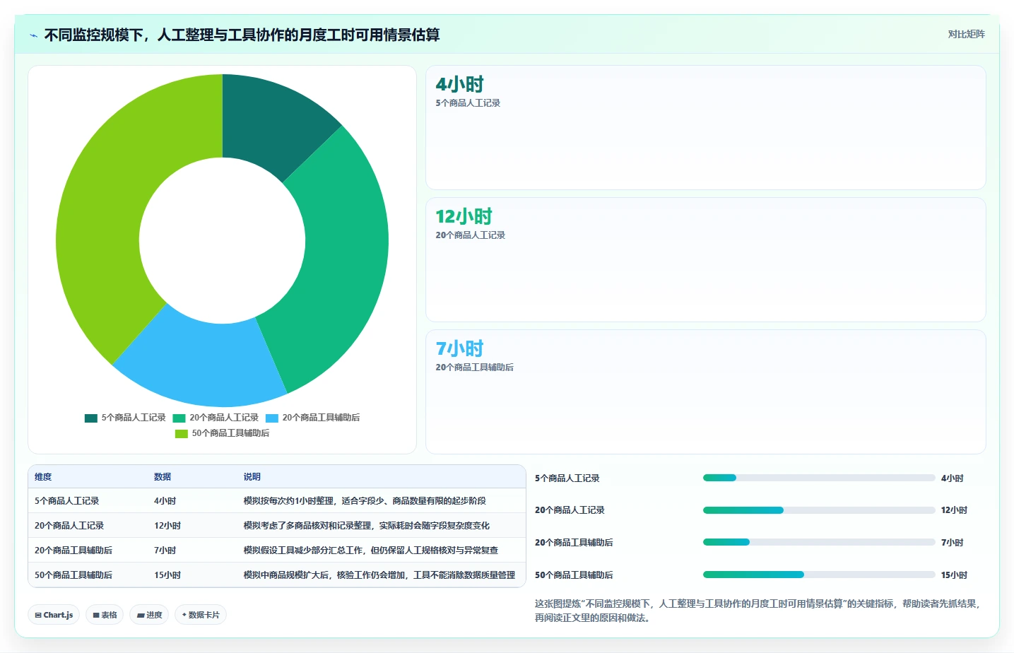The width and height of the screenshot is (1014, 653).
Task: Click the 4小时 value in table
Action: [x=165, y=501]
